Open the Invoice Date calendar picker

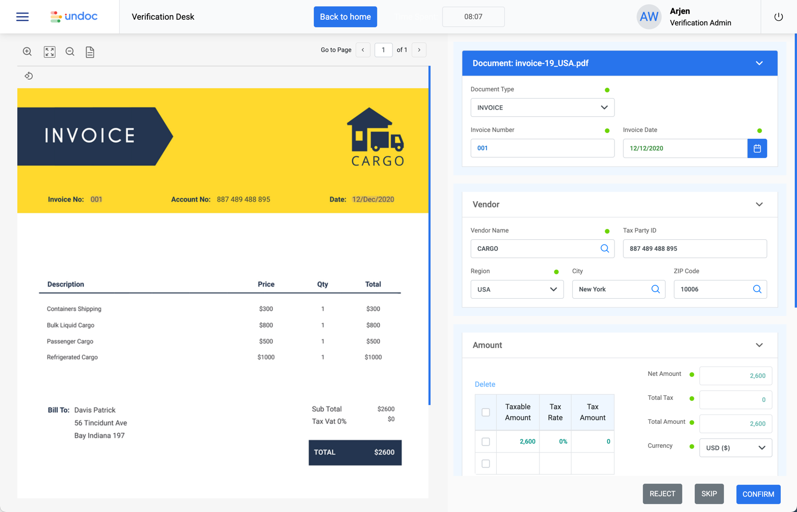click(x=757, y=149)
